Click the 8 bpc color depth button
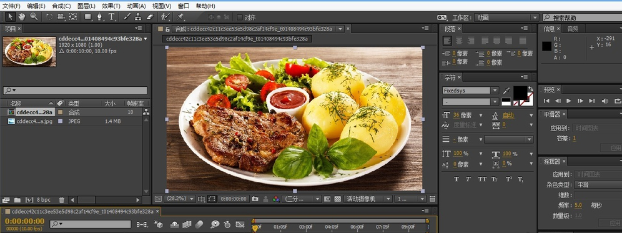 pyautogui.click(x=44, y=200)
